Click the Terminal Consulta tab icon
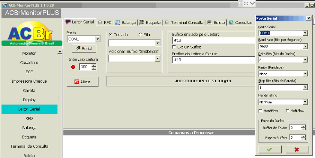This screenshot has height=158, width=315. (167, 22)
